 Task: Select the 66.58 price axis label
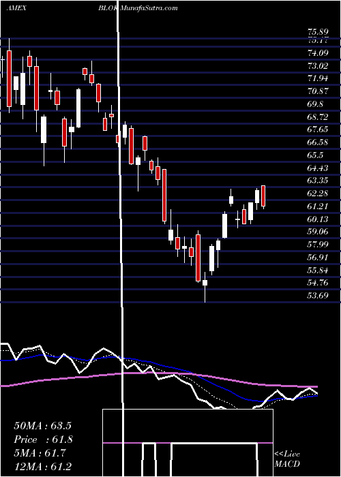(x=317, y=142)
